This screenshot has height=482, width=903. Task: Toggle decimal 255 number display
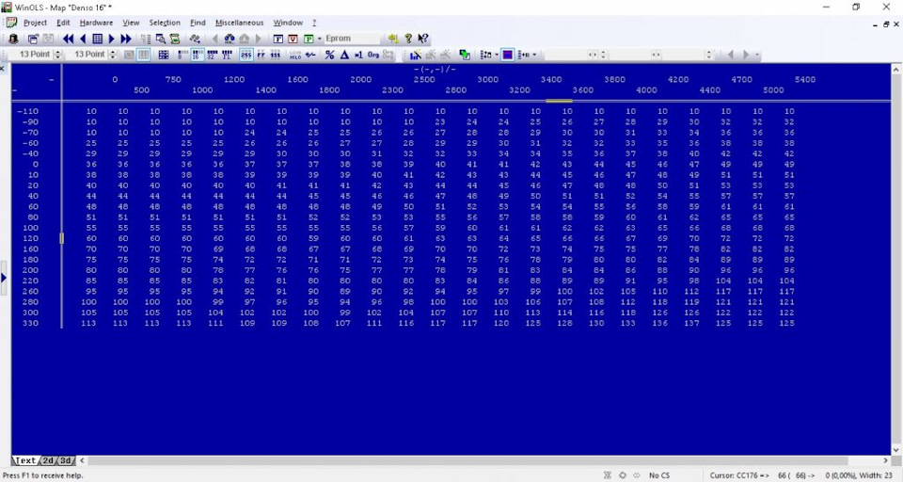246,55
